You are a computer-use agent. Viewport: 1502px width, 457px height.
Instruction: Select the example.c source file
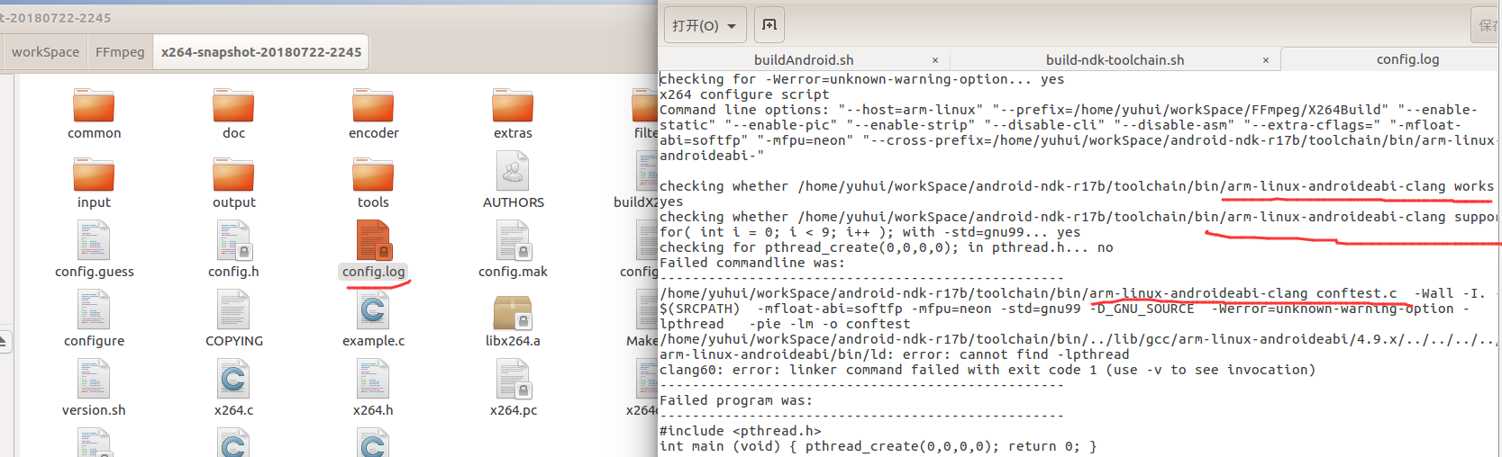pos(373,309)
